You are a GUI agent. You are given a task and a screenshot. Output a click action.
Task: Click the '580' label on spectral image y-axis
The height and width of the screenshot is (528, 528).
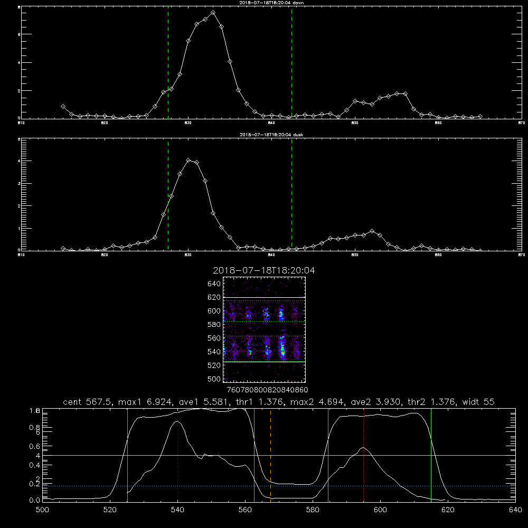pyautogui.click(x=214, y=325)
